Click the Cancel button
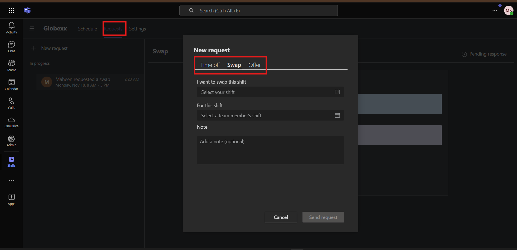 [x=281, y=217]
